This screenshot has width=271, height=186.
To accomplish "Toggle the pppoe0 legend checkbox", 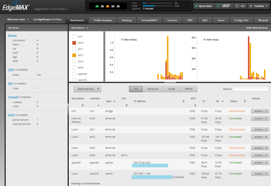I will pyautogui.click(x=74, y=74).
